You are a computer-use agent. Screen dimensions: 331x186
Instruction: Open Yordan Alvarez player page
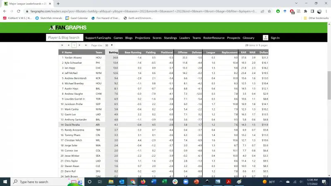coord(74,57)
